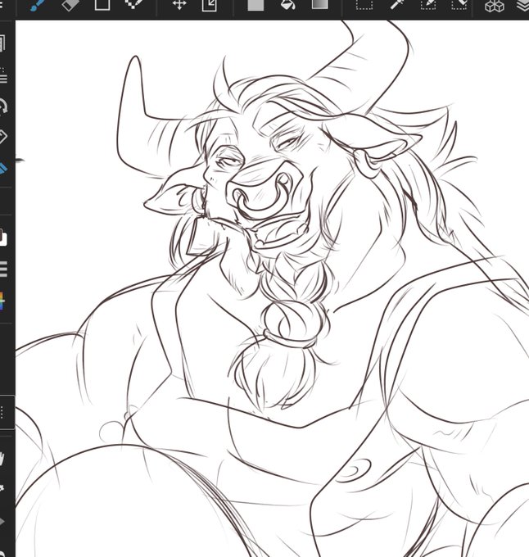Select the Hand pan tool in sidebar

coord(2,458)
